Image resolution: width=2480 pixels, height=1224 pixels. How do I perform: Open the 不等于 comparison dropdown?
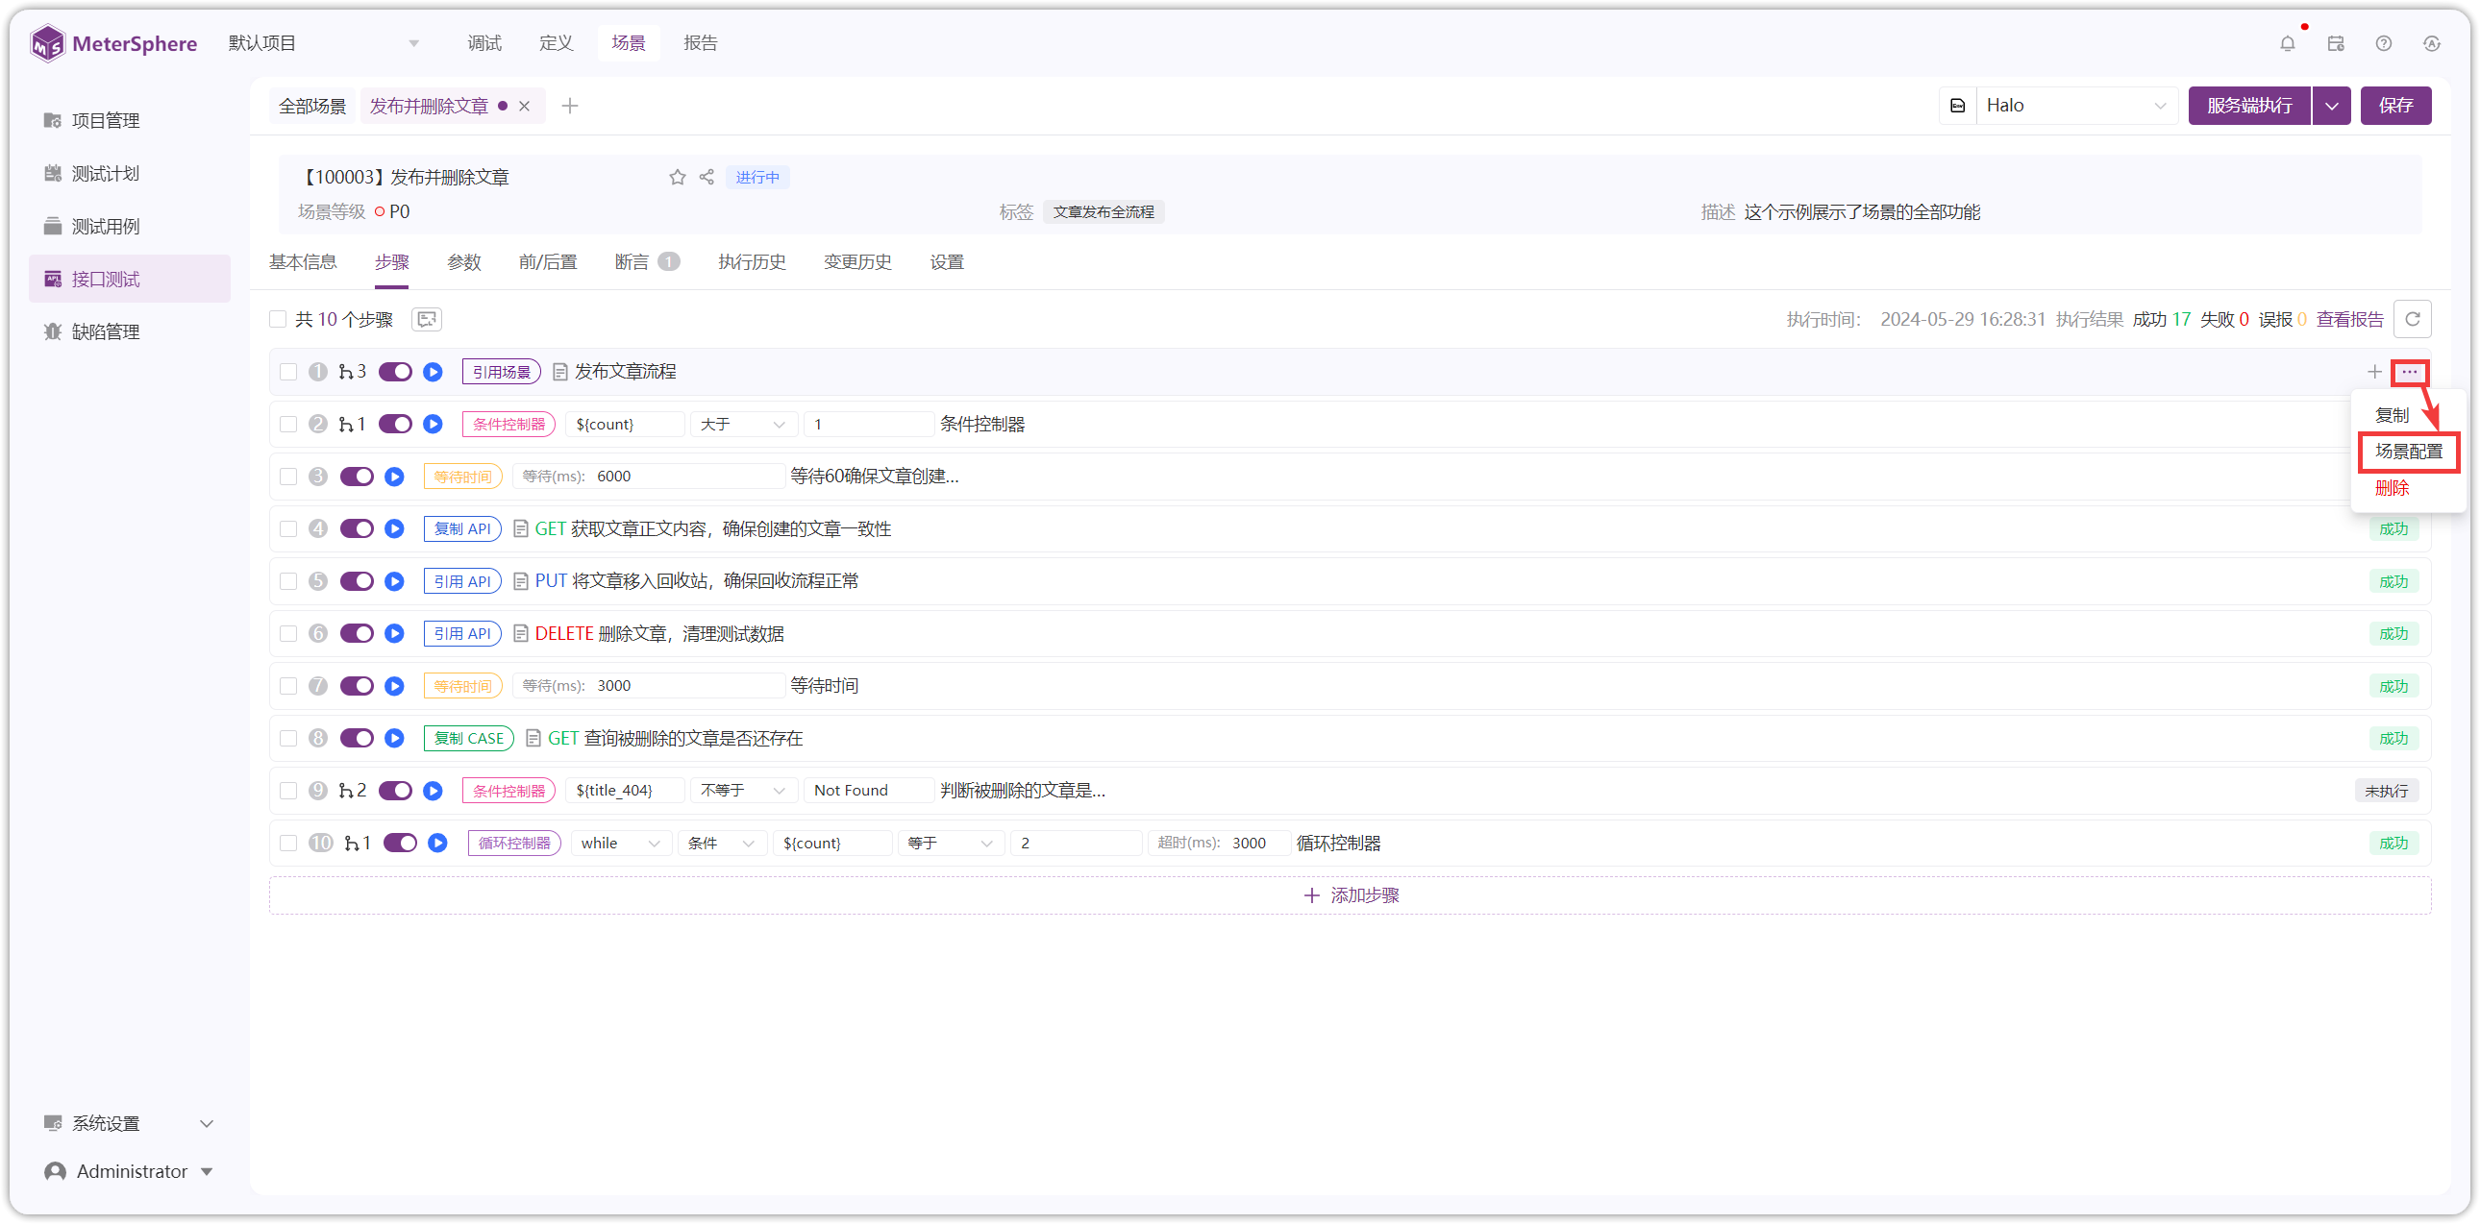tap(743, 790)
